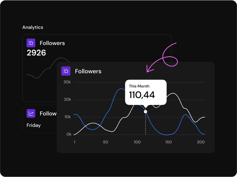Viewport: 237px width, 177px height.
Task: Select the 2926 follower count
Action: click(x=36, y=53)
